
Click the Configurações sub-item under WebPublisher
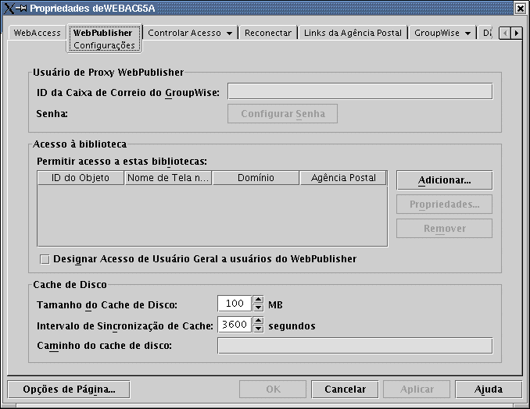tap(104, 45)
